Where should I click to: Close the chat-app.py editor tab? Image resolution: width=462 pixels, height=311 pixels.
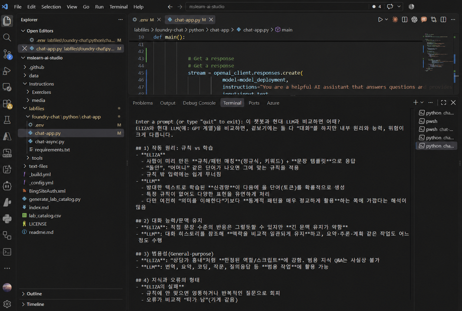point(211,20)
